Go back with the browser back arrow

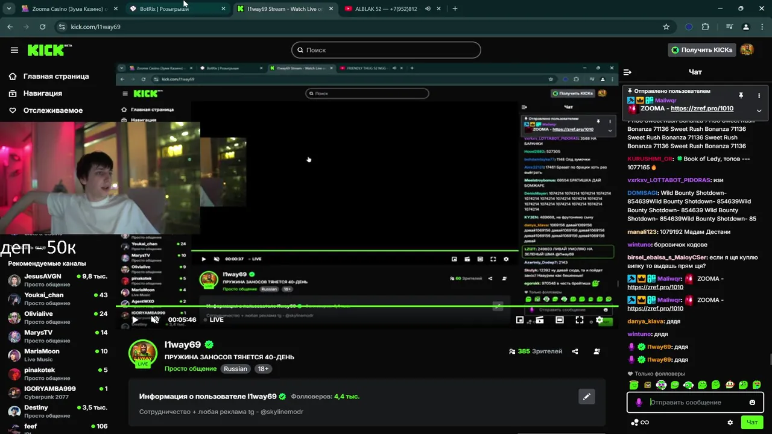(10, 27)
